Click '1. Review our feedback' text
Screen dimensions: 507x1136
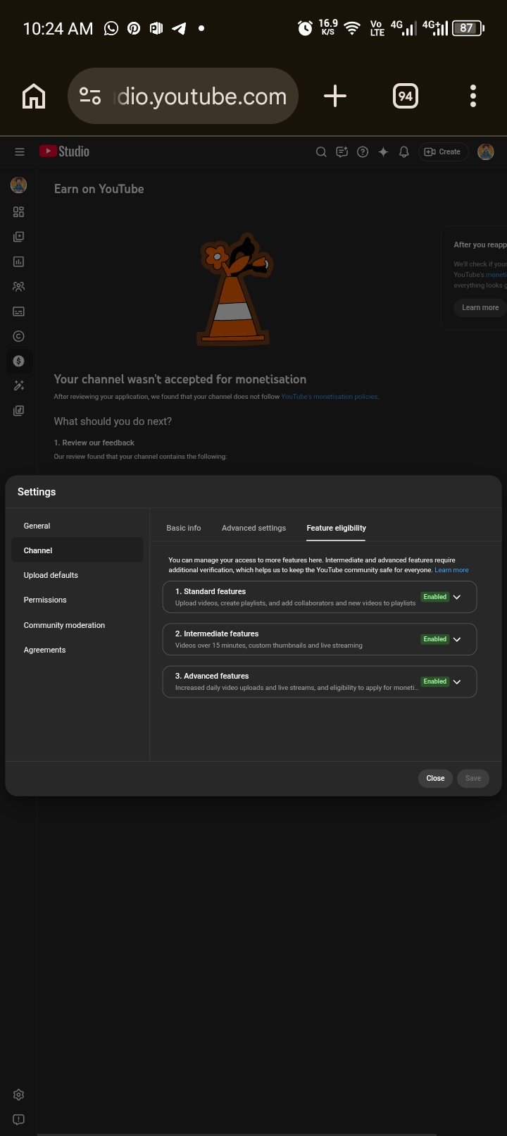[x=94, y=443]
